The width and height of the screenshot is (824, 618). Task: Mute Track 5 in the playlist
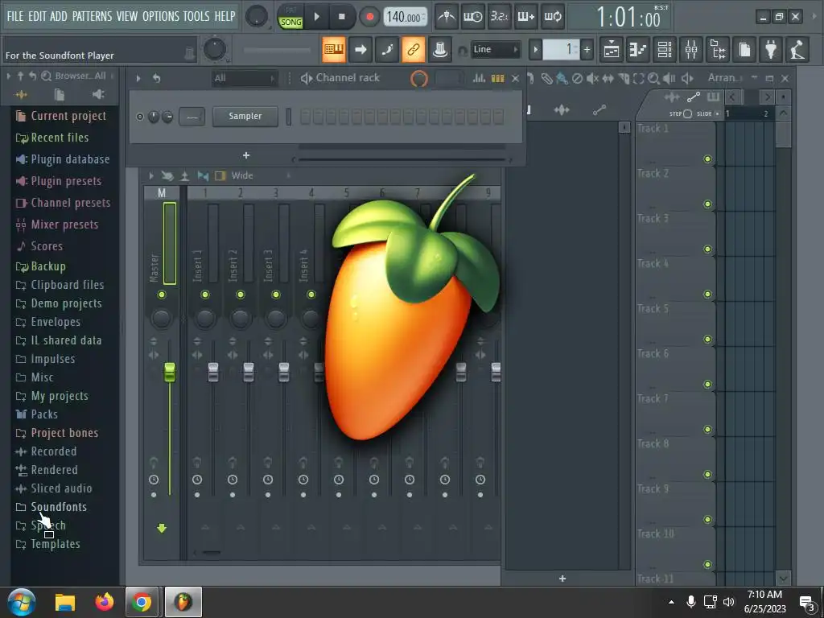[x=707, y=339]
